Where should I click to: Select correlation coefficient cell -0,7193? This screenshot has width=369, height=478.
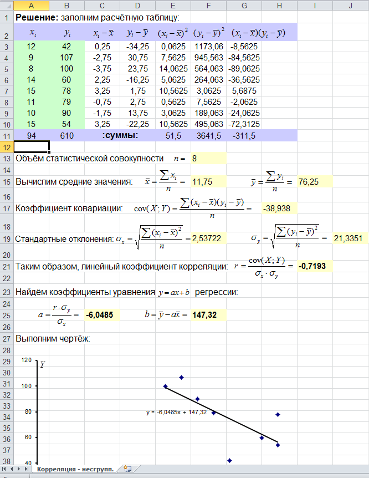315,267
